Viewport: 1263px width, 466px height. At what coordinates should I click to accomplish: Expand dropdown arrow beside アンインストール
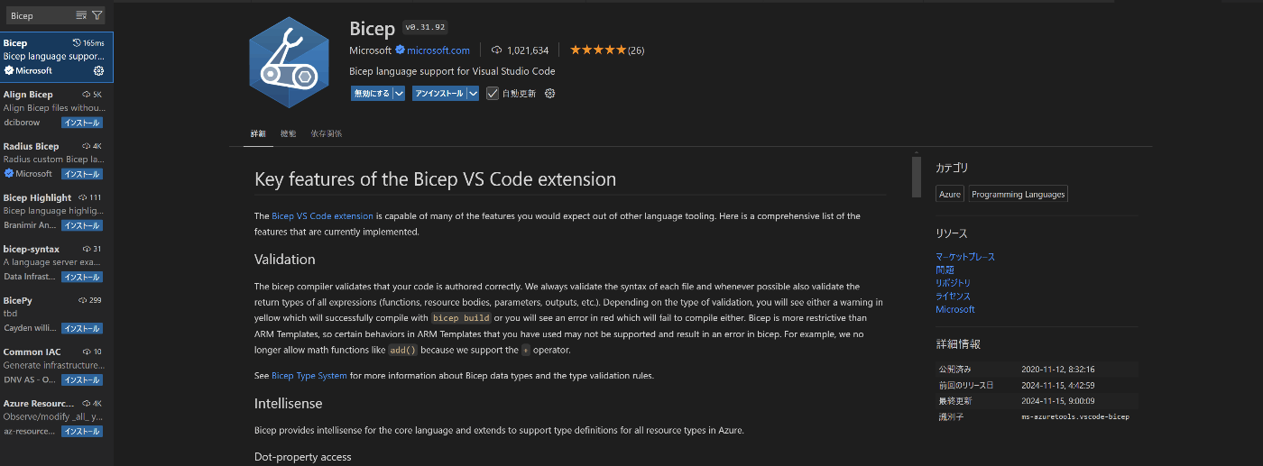click(x=473, y=93)
